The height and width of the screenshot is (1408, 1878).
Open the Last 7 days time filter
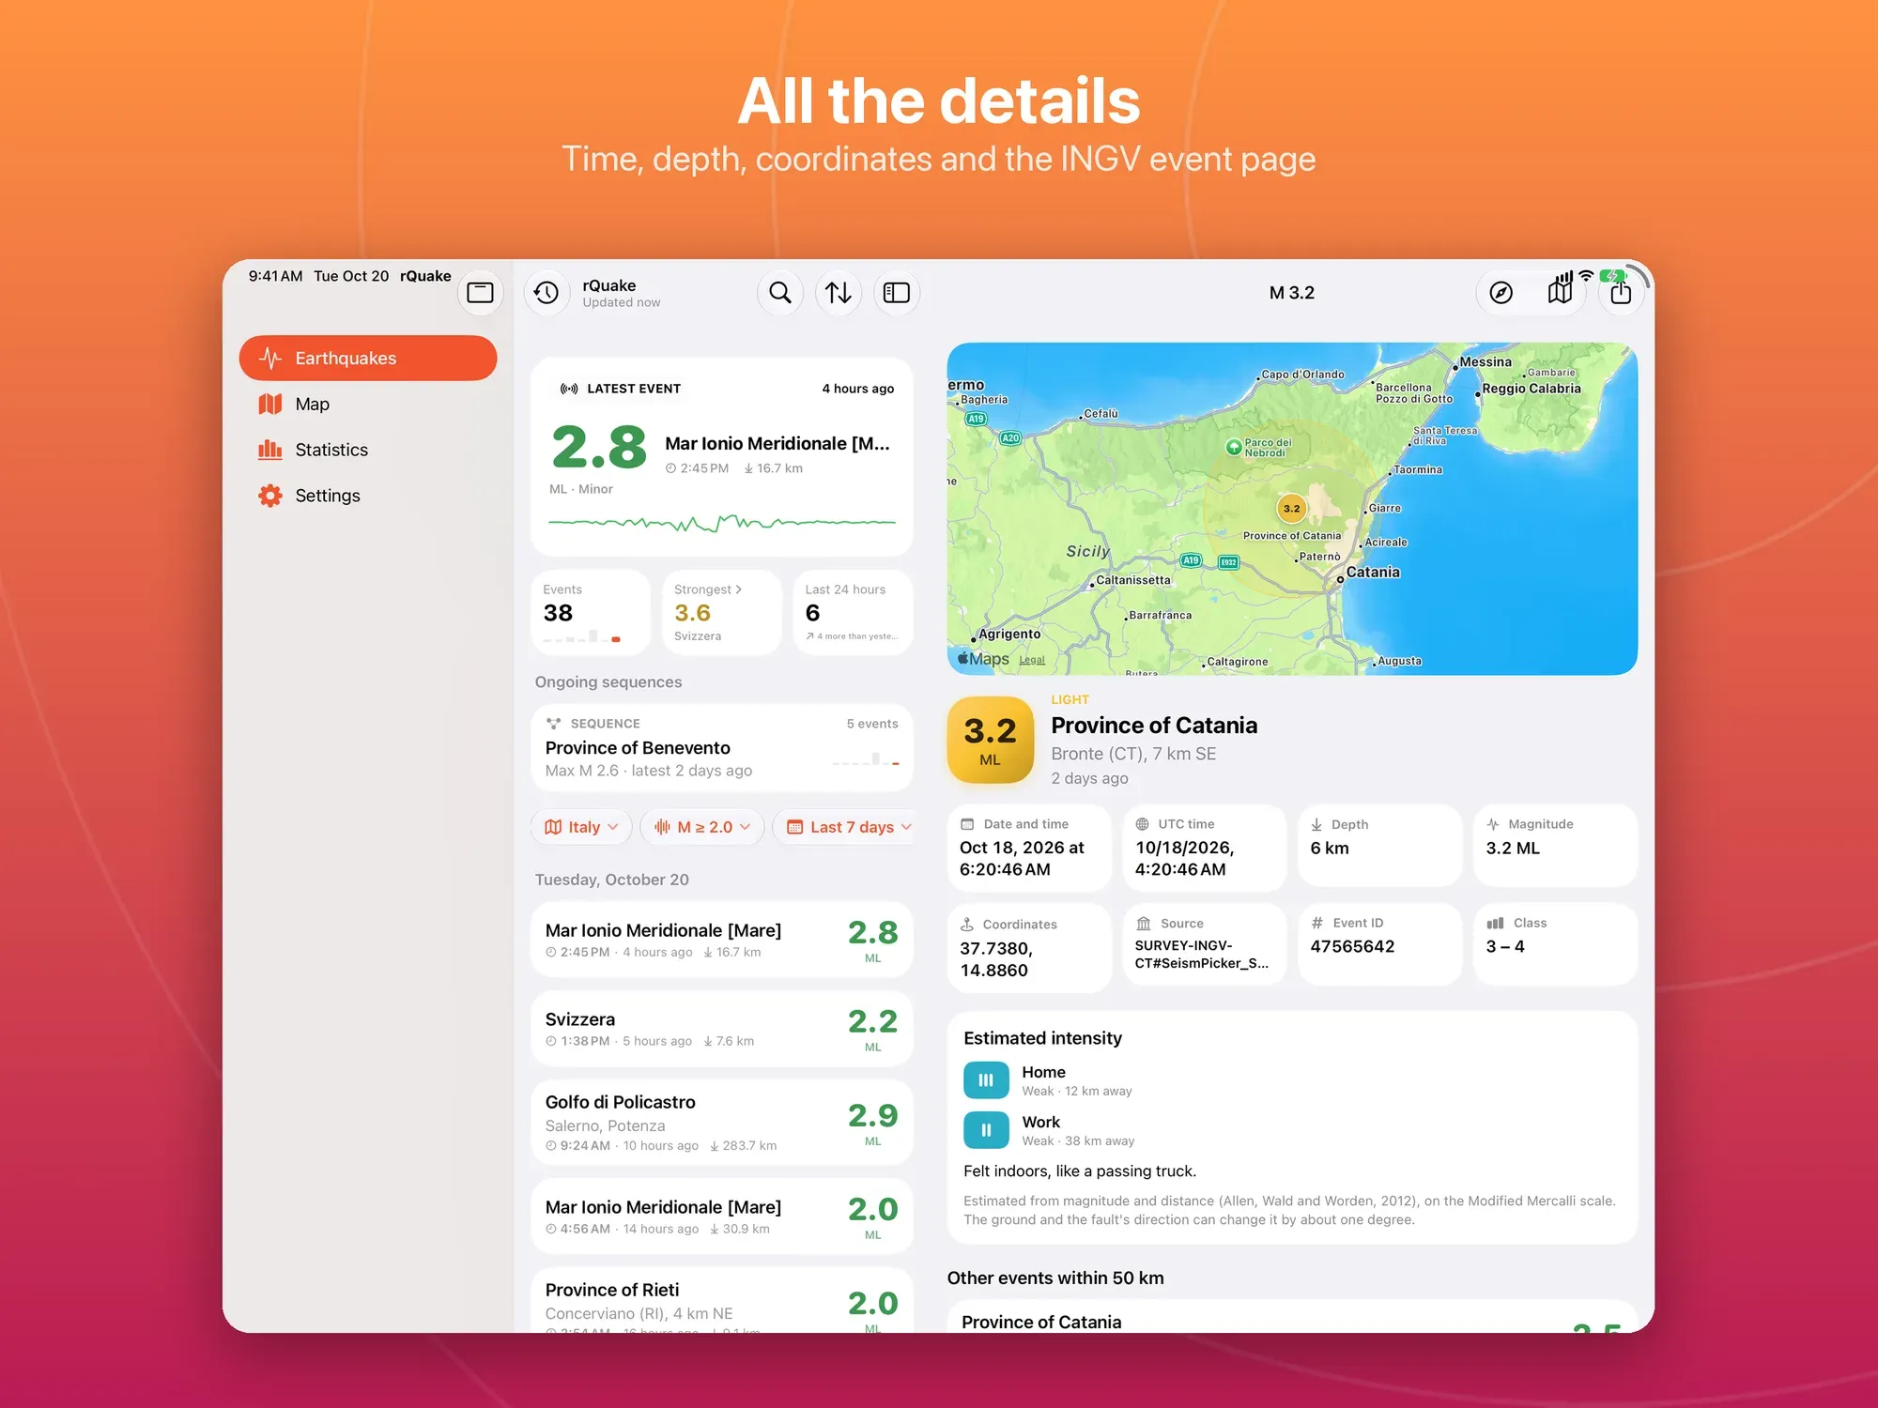pos(843,827)
